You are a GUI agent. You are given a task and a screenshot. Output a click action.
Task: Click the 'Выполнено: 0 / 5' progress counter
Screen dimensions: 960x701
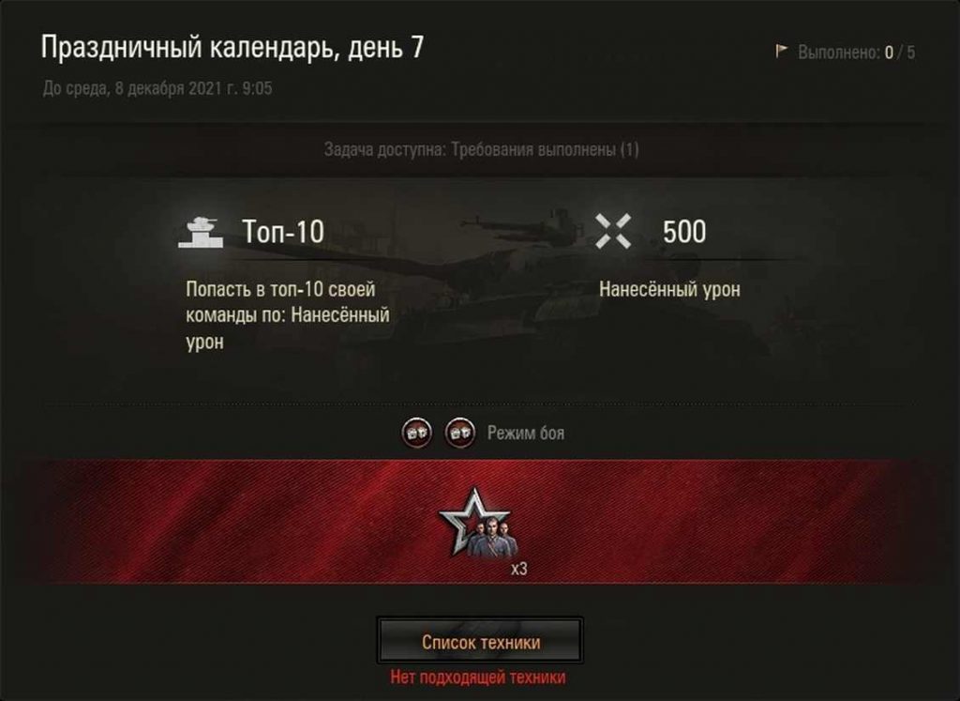pos(856,53)
